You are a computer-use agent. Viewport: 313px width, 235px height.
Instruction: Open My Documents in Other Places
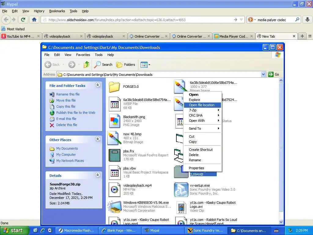coord(67,148)
